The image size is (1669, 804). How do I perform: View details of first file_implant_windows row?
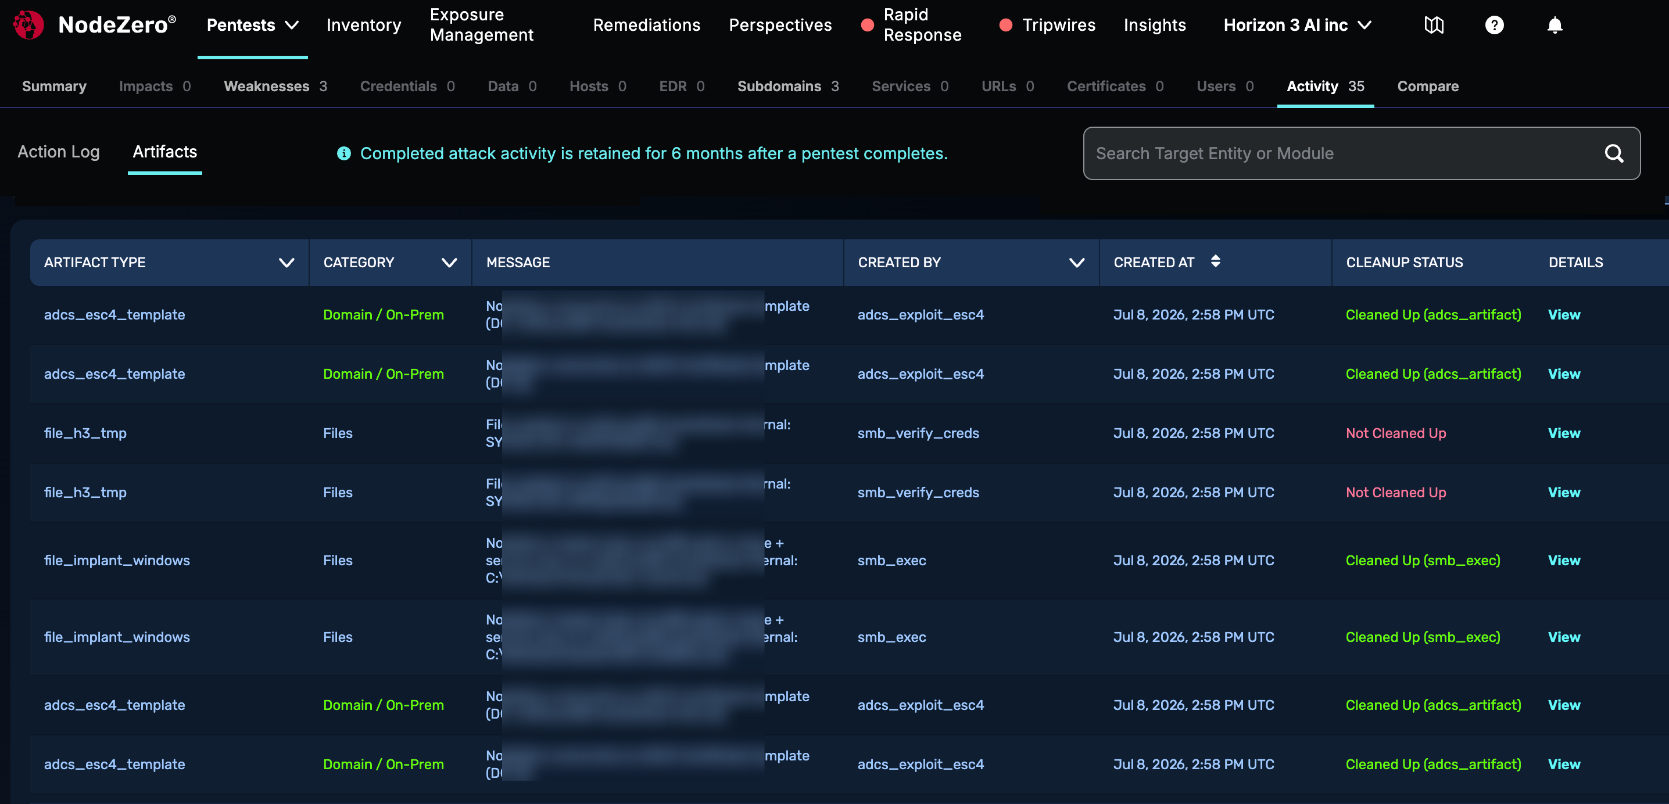click(x=1564, y=561)
